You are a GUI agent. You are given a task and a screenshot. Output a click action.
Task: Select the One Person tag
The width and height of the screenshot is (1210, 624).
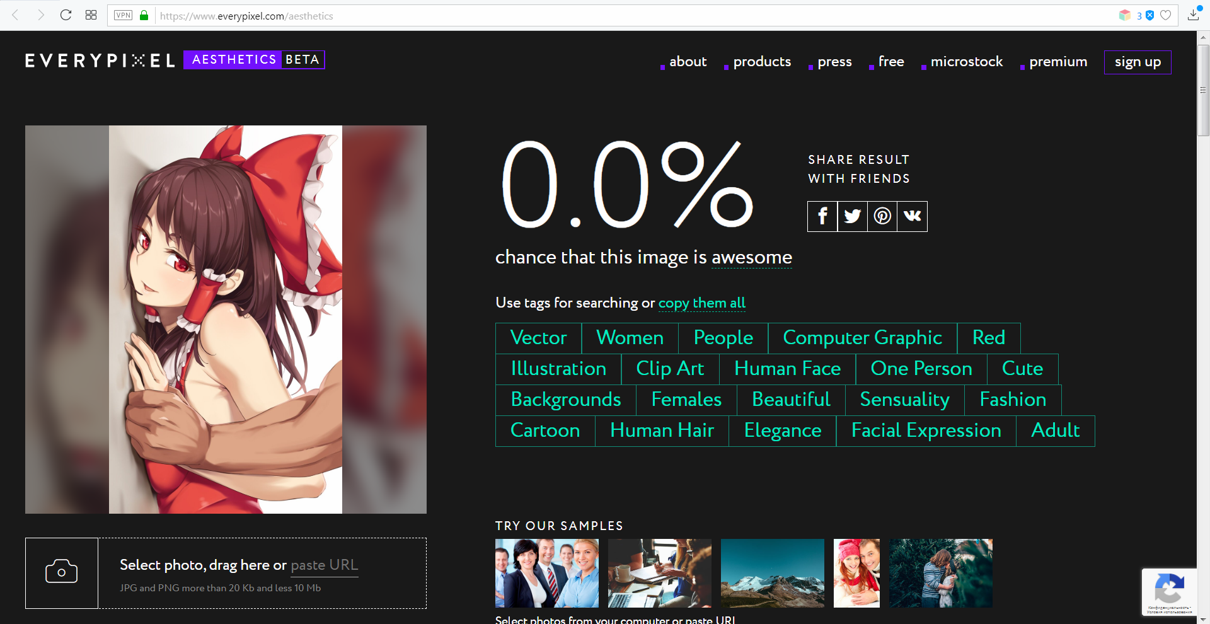tap(921, 369)
